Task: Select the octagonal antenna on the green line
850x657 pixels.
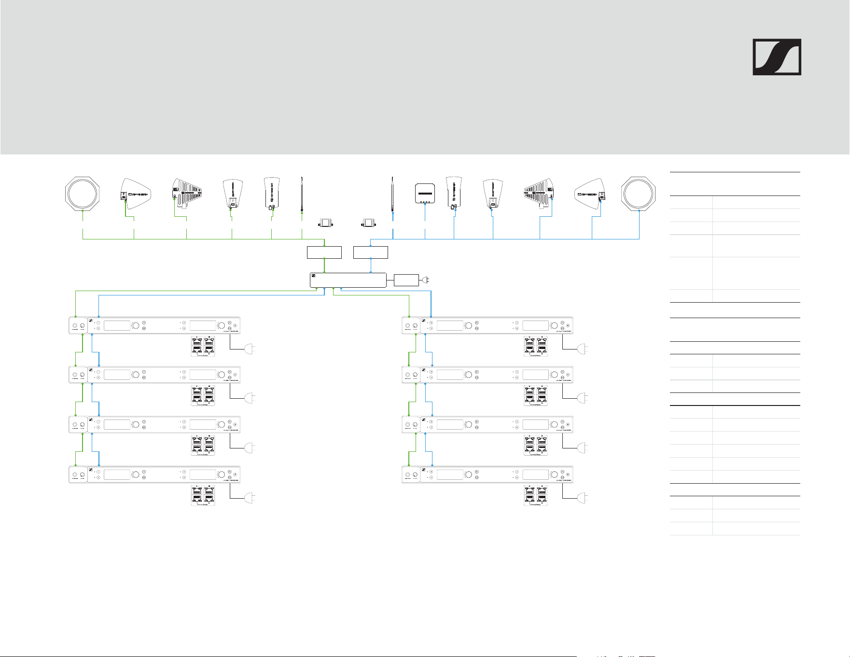Action: [83, 195]
